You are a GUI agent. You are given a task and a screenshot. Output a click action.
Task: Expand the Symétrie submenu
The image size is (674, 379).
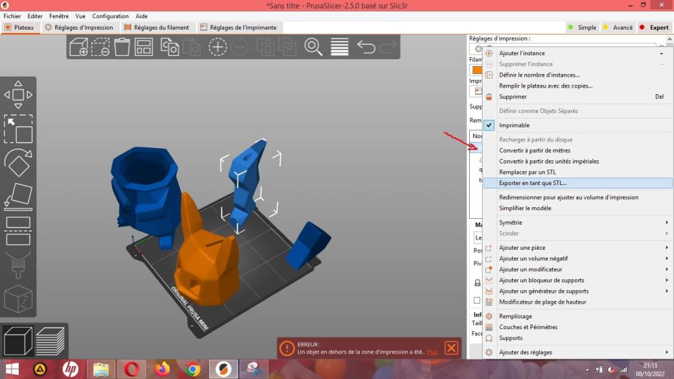pyautogui.click(x=578, y=222)
